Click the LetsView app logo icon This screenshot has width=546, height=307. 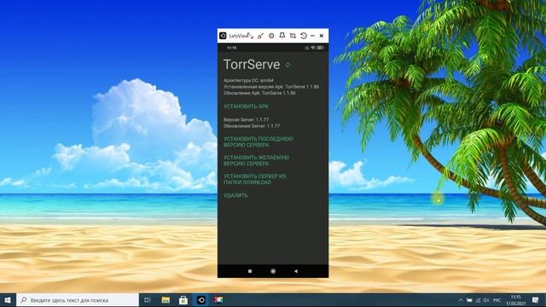coord(223,36)
